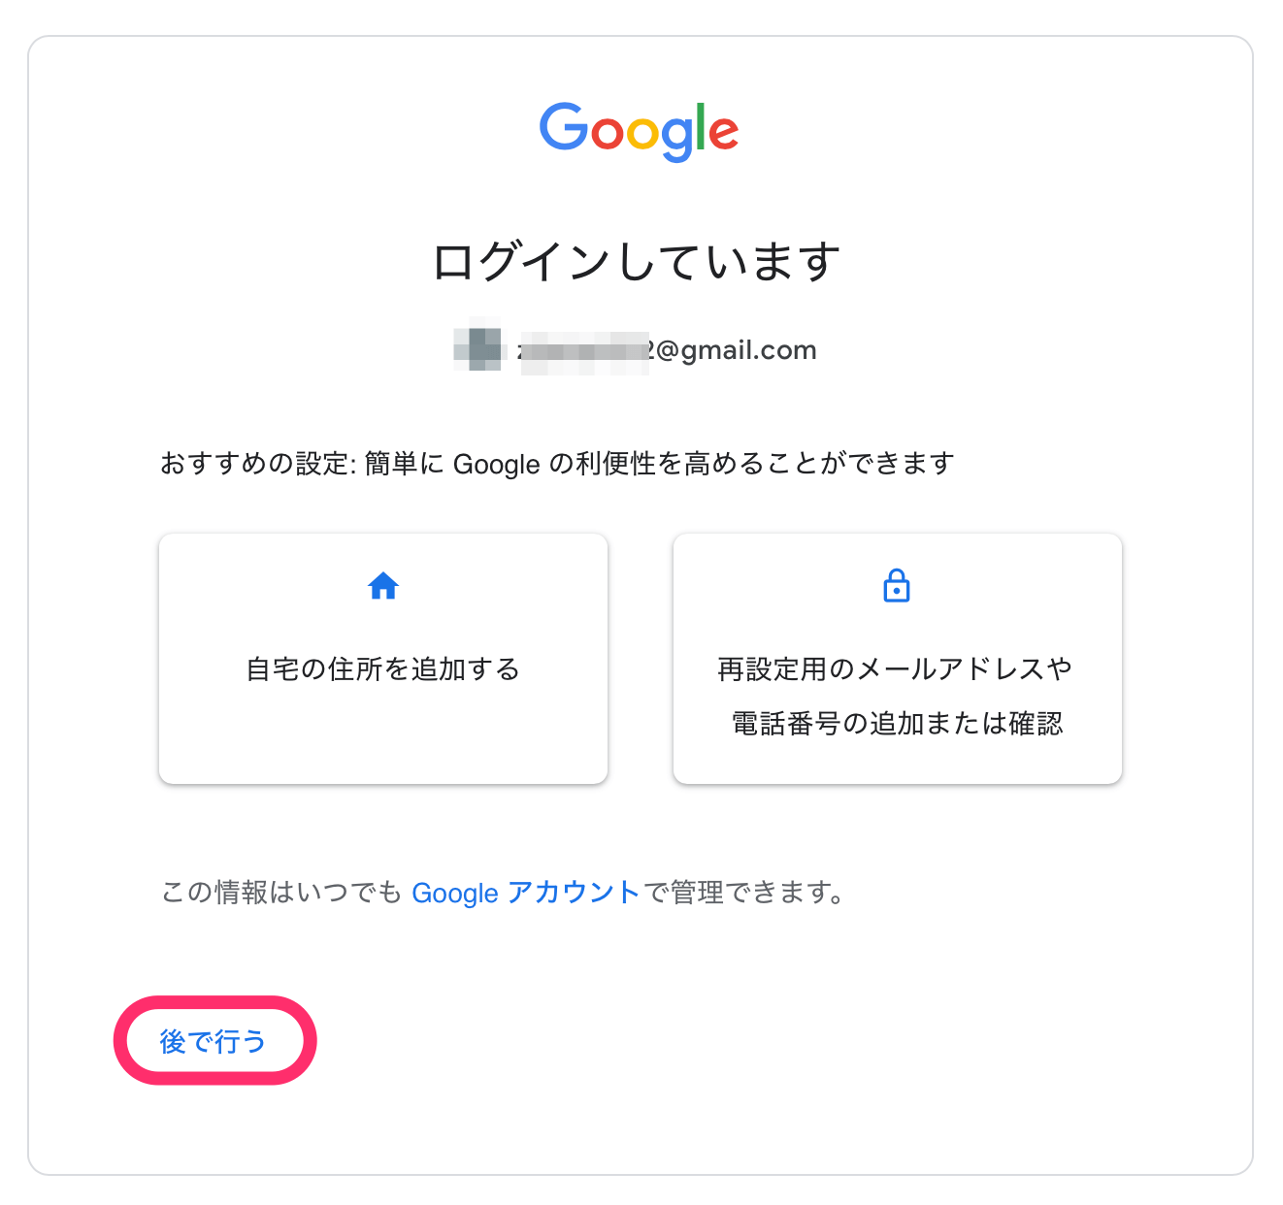Image resolution: width=1283 pixels, height=1205 pixels.
Task: Click the red letter e in the Google logo
Action: pos(723,134)
